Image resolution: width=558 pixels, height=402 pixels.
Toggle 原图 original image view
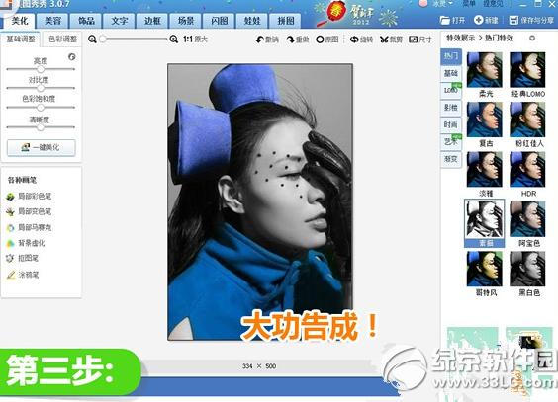coord(327,40)
